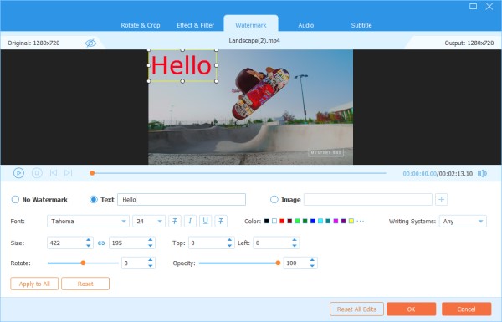Select the Image watermark radio button
502x322 pixels.
(x=274, y=200)
